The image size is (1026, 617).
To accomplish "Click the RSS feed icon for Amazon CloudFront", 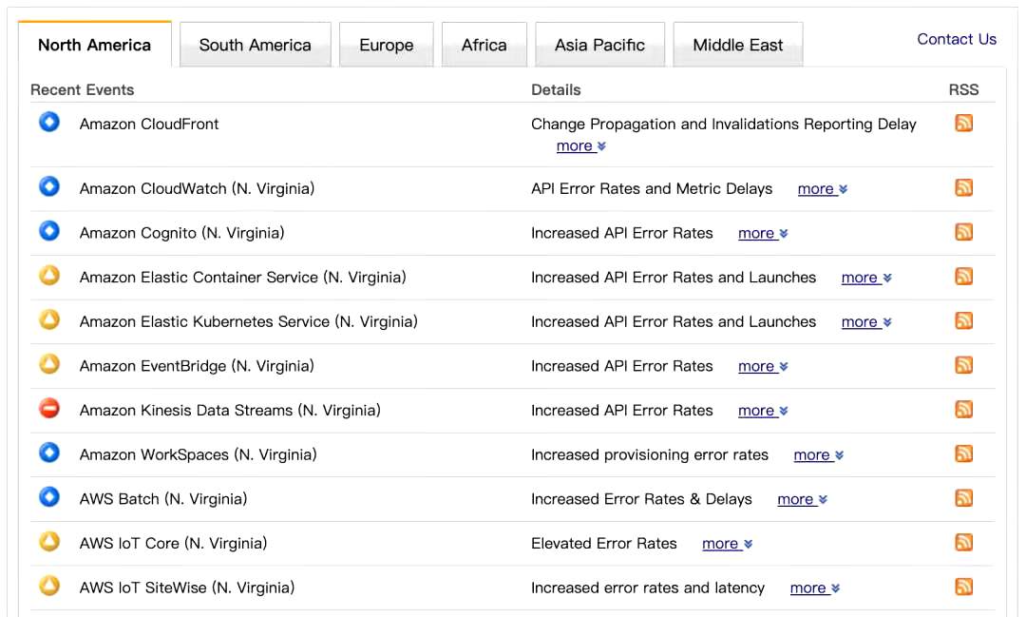I will pos(963,123).
